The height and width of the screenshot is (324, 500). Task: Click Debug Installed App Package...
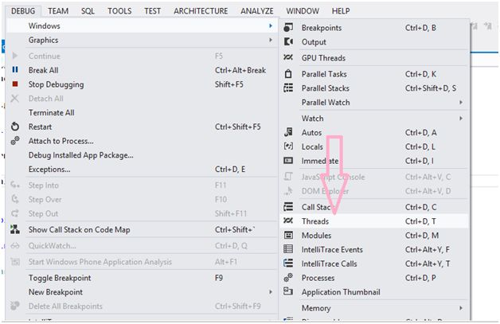pyautogui.click(x=81, y=155)
